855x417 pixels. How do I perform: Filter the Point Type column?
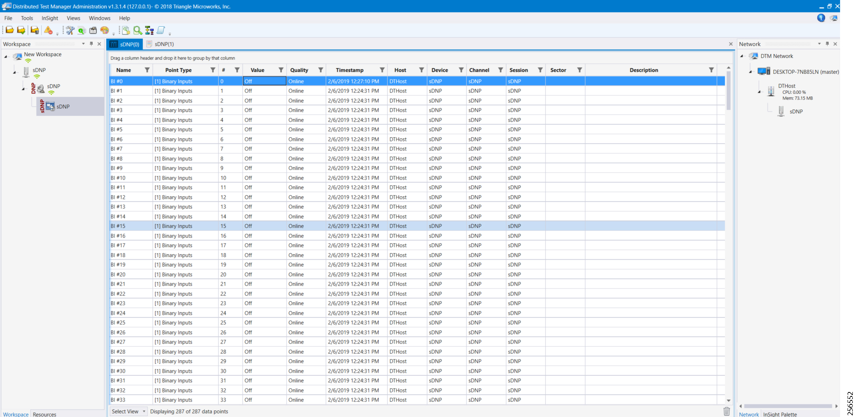pos(213,70)
